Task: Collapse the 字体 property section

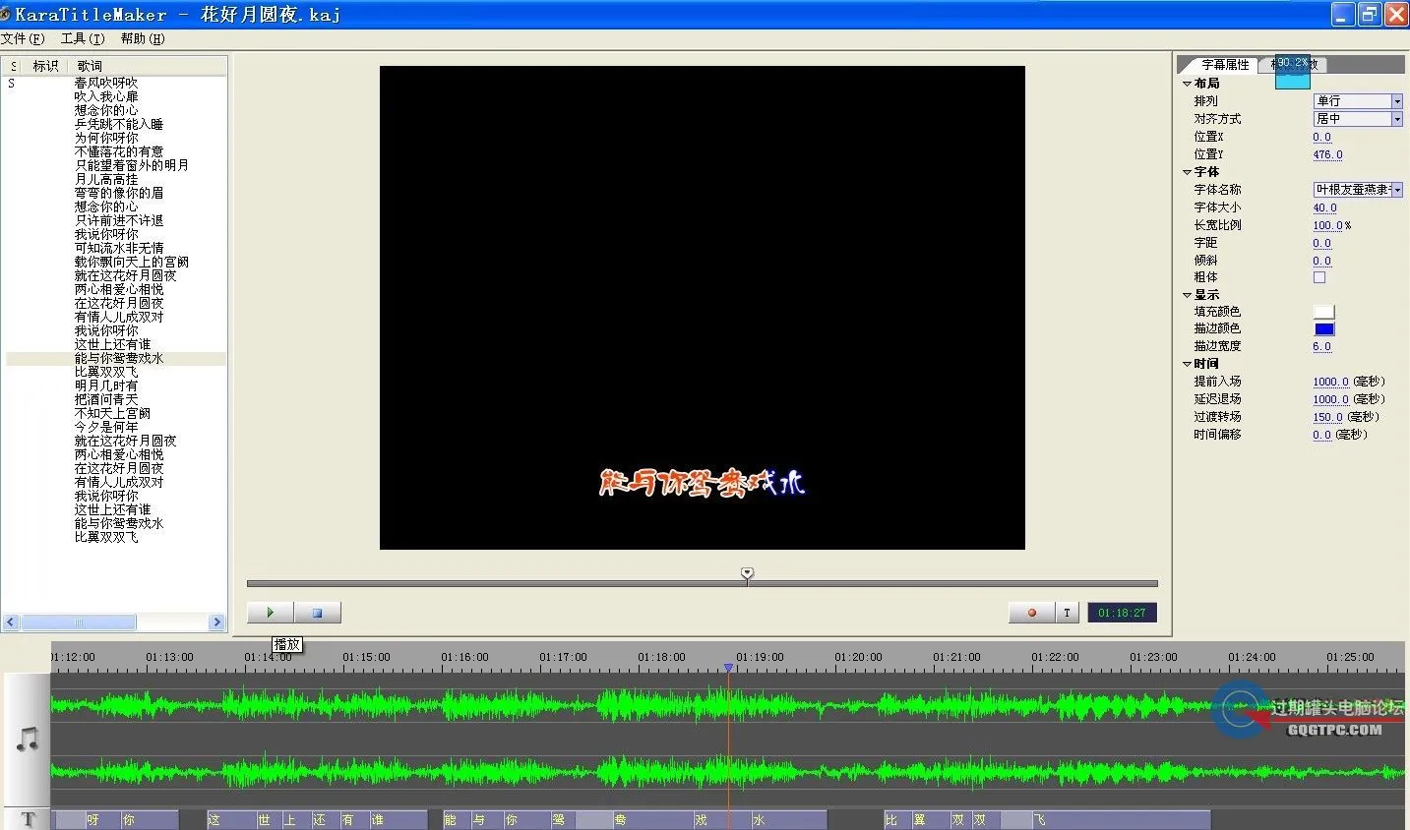Action: [1187, 171]
